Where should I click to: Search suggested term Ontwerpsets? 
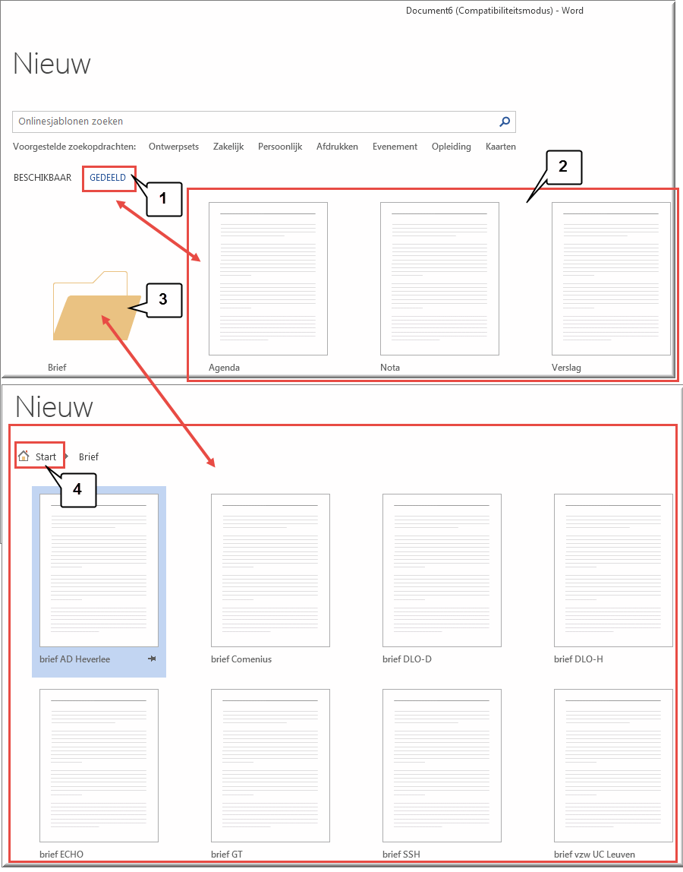(173, 147)
